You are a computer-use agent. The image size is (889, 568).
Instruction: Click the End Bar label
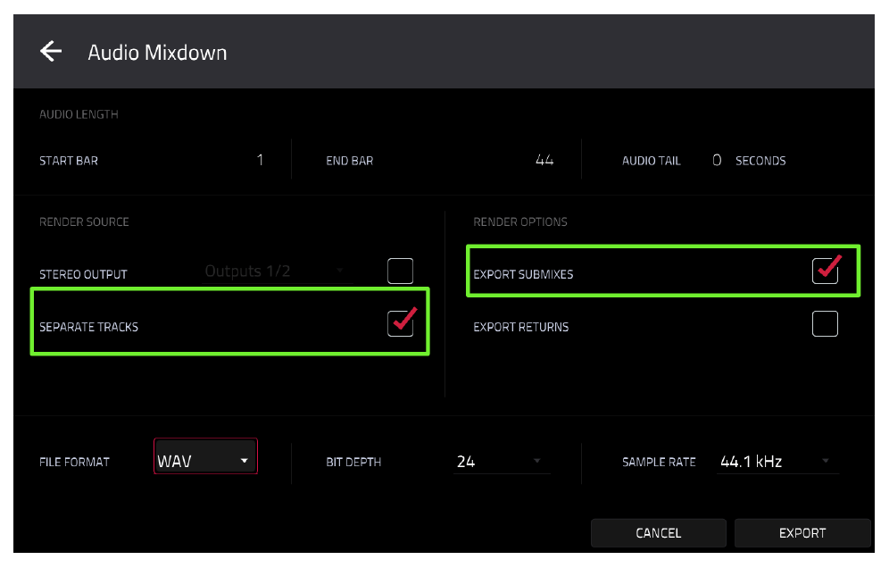point(350,161)
